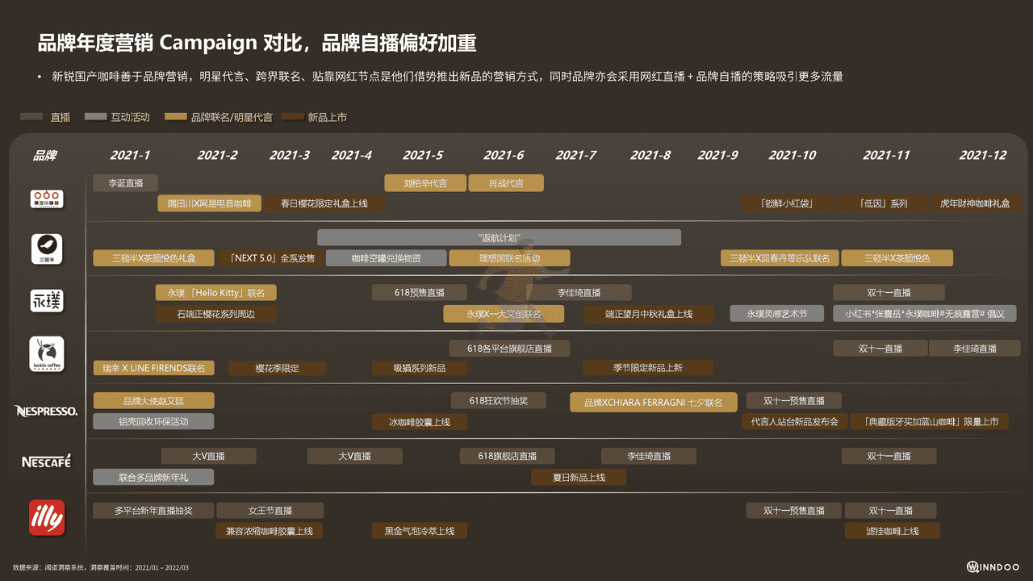Screen dimensions: 1033x581
Task: Select the 2021-3 month column header
Action: coord(290,155)
